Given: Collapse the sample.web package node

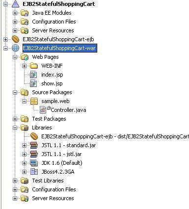Looking at the screenshot, I should tap(24, 101).
